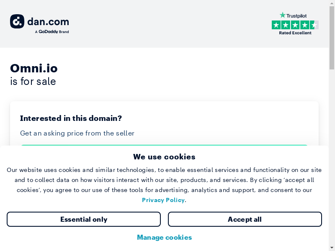This screenshot has height=251, width=335.
Task: Click the third Trustpilot rating star
Action: (295, 25)
